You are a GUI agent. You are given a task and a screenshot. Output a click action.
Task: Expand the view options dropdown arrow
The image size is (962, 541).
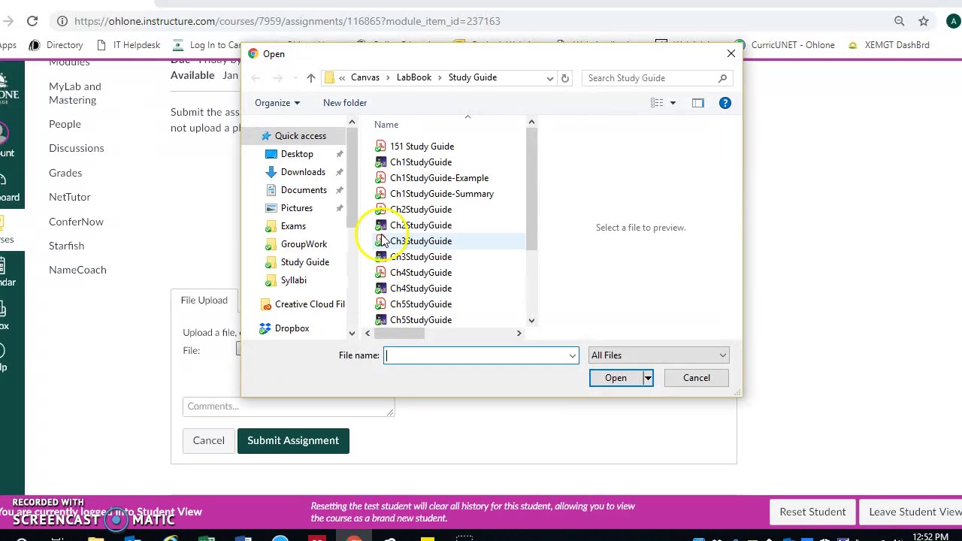coord(673,103)
